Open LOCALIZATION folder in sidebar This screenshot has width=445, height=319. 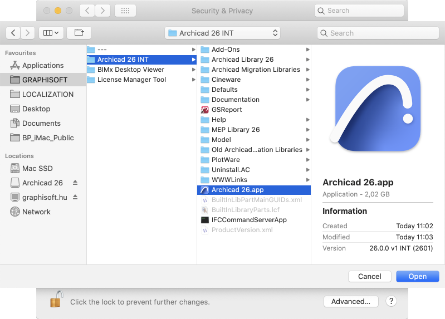click(43, 94)
